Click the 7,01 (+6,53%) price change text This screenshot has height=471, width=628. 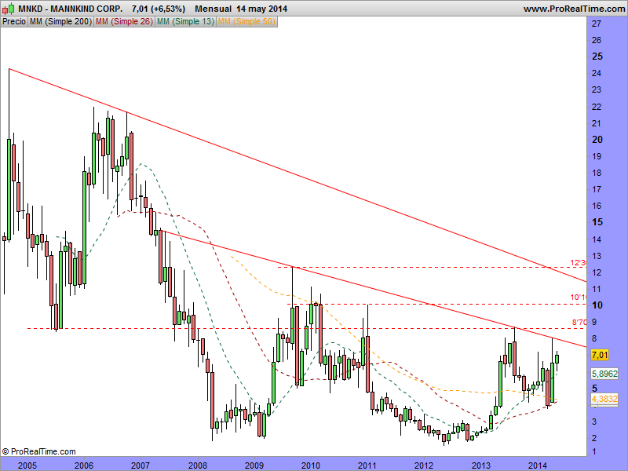click(x=159, y=9)
